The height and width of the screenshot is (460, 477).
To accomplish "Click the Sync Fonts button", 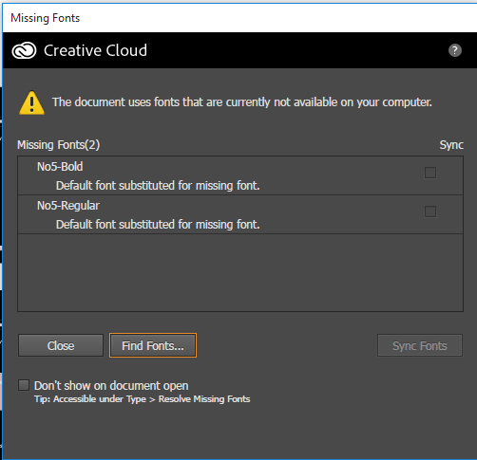I will click(x=420, y=345).
